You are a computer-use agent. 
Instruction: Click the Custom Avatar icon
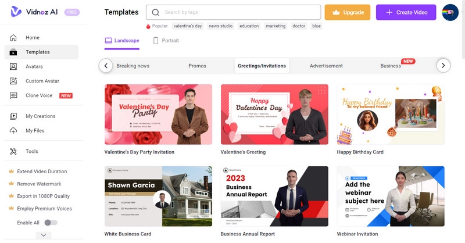click(13, 81)
